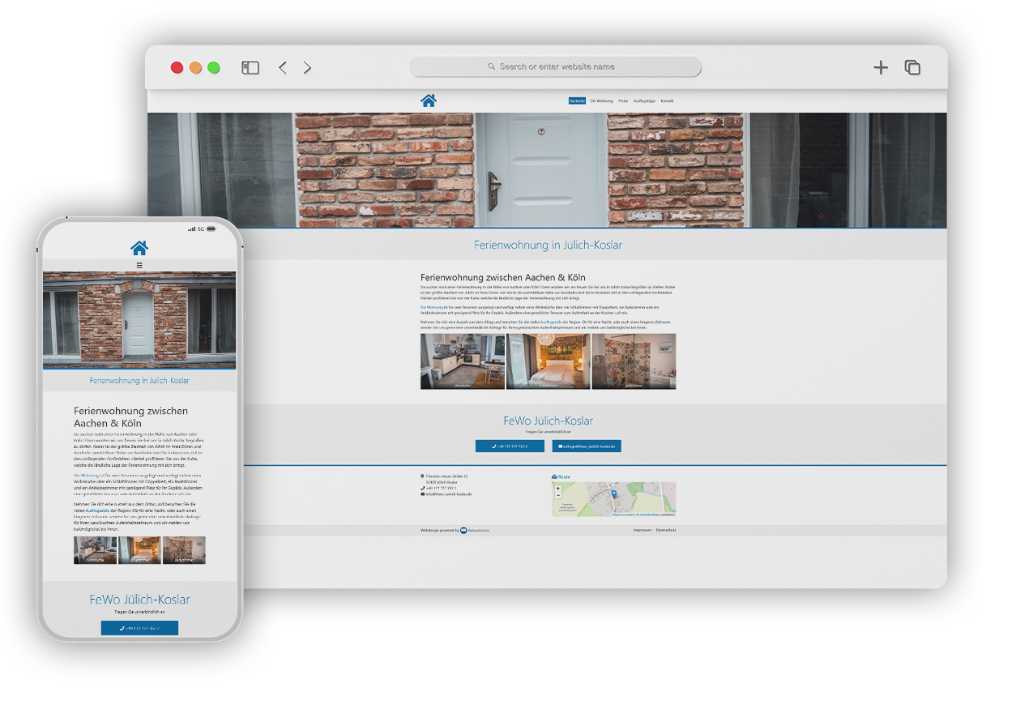Image resolution: width=1016 pixels, height=722 pixels.
Task: Click the blue map location pin
Action: pos(613,493)
